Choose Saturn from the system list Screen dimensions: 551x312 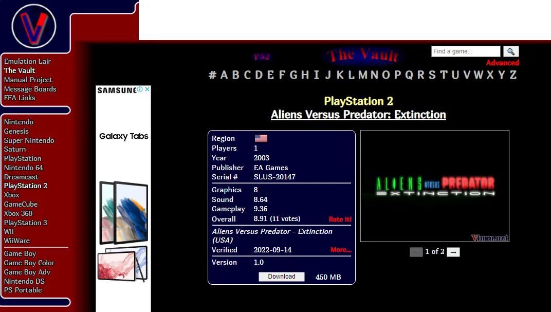(x=15, y=150)
